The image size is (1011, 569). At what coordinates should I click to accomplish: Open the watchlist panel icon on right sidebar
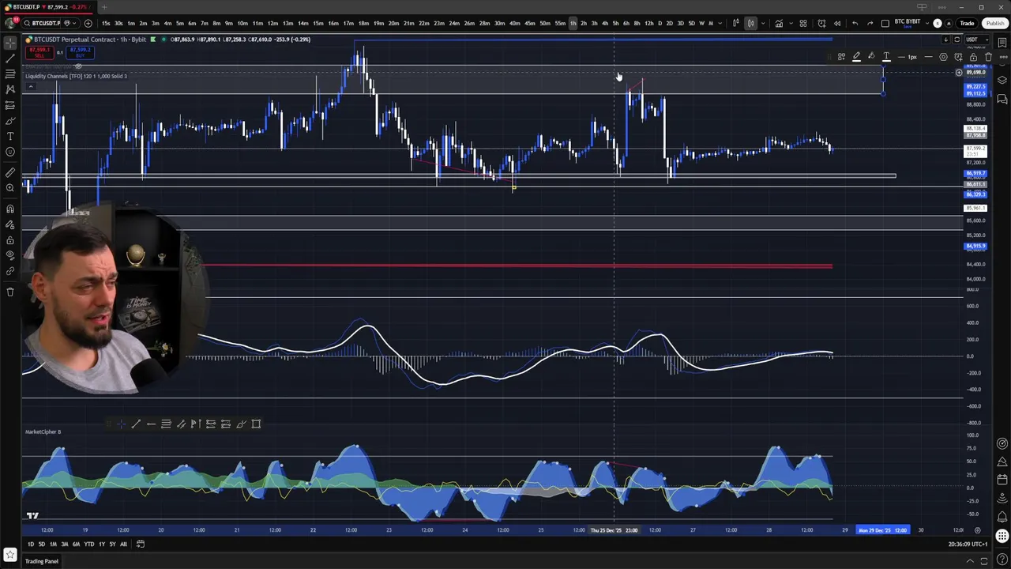1002,43
